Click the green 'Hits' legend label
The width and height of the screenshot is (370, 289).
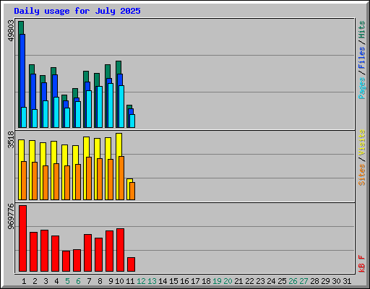click(362, 30)
